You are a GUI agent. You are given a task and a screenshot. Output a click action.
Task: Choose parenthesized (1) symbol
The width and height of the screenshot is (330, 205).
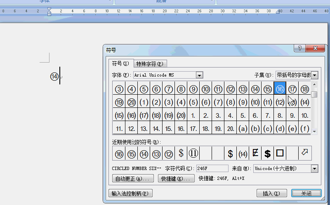[144, 102]
